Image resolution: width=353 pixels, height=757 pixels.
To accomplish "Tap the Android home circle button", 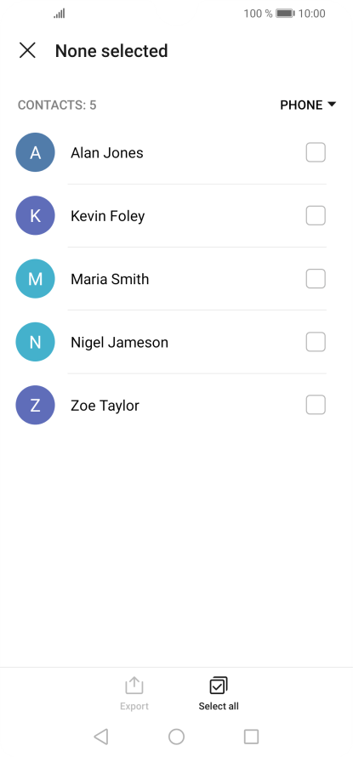I will pos(176,737).
